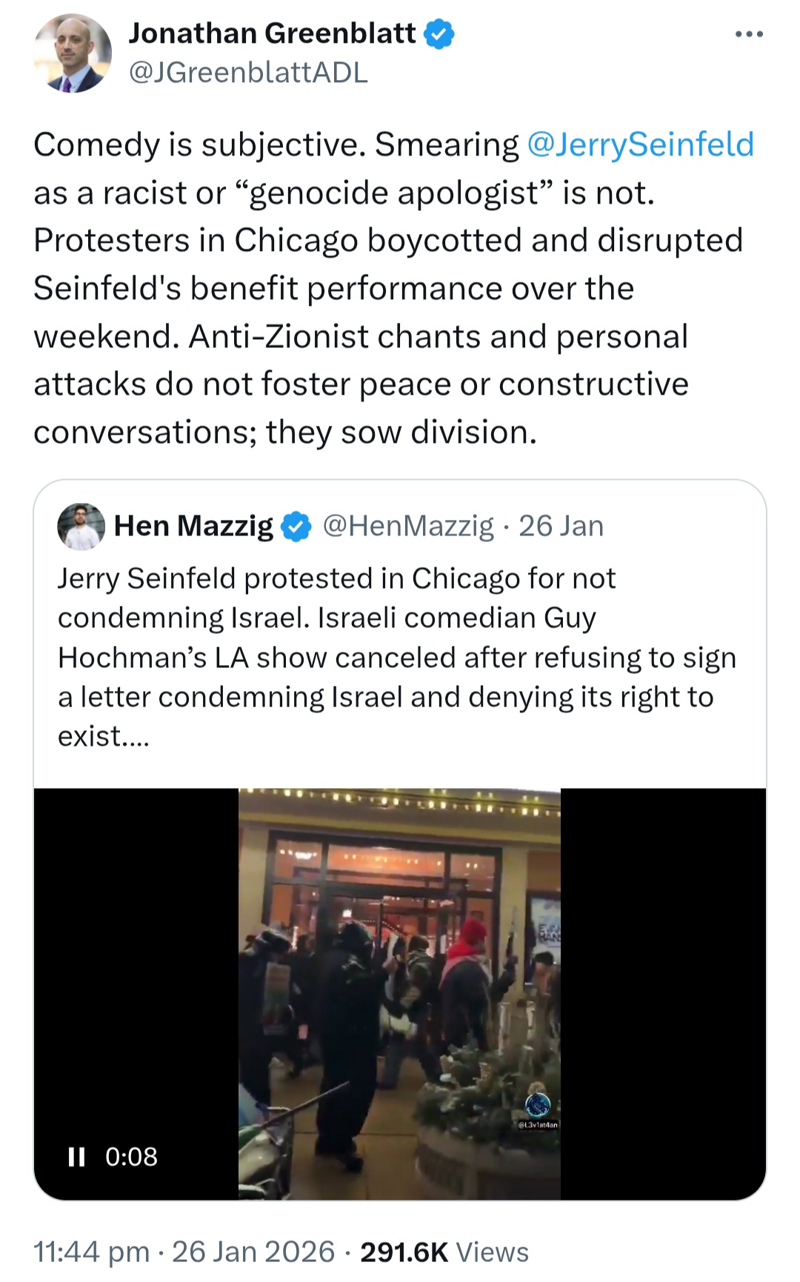
Task: Open the quoted tweet text about Guy Hochman
Action: tap(397, 657)
